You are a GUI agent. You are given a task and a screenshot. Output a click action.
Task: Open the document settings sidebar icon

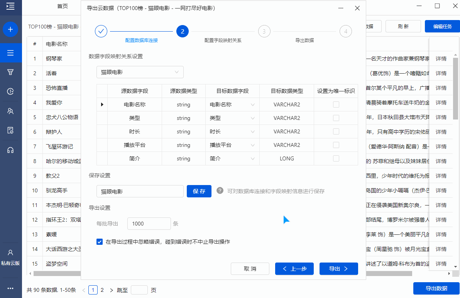click(x=10, y=130)
